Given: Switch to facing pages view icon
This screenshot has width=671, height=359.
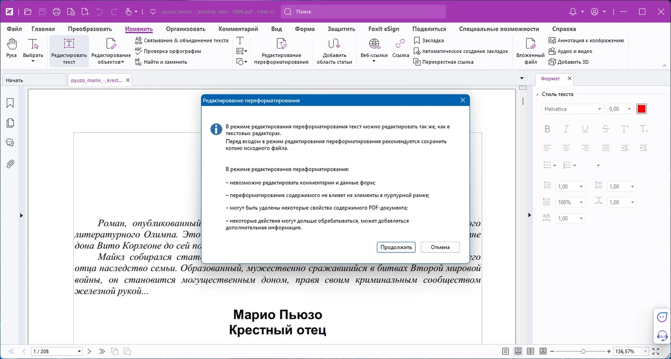Looking at the screenshot, I should click(x=530, y=351).
